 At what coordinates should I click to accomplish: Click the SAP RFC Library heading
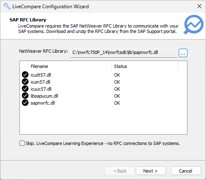click(28, 20)
